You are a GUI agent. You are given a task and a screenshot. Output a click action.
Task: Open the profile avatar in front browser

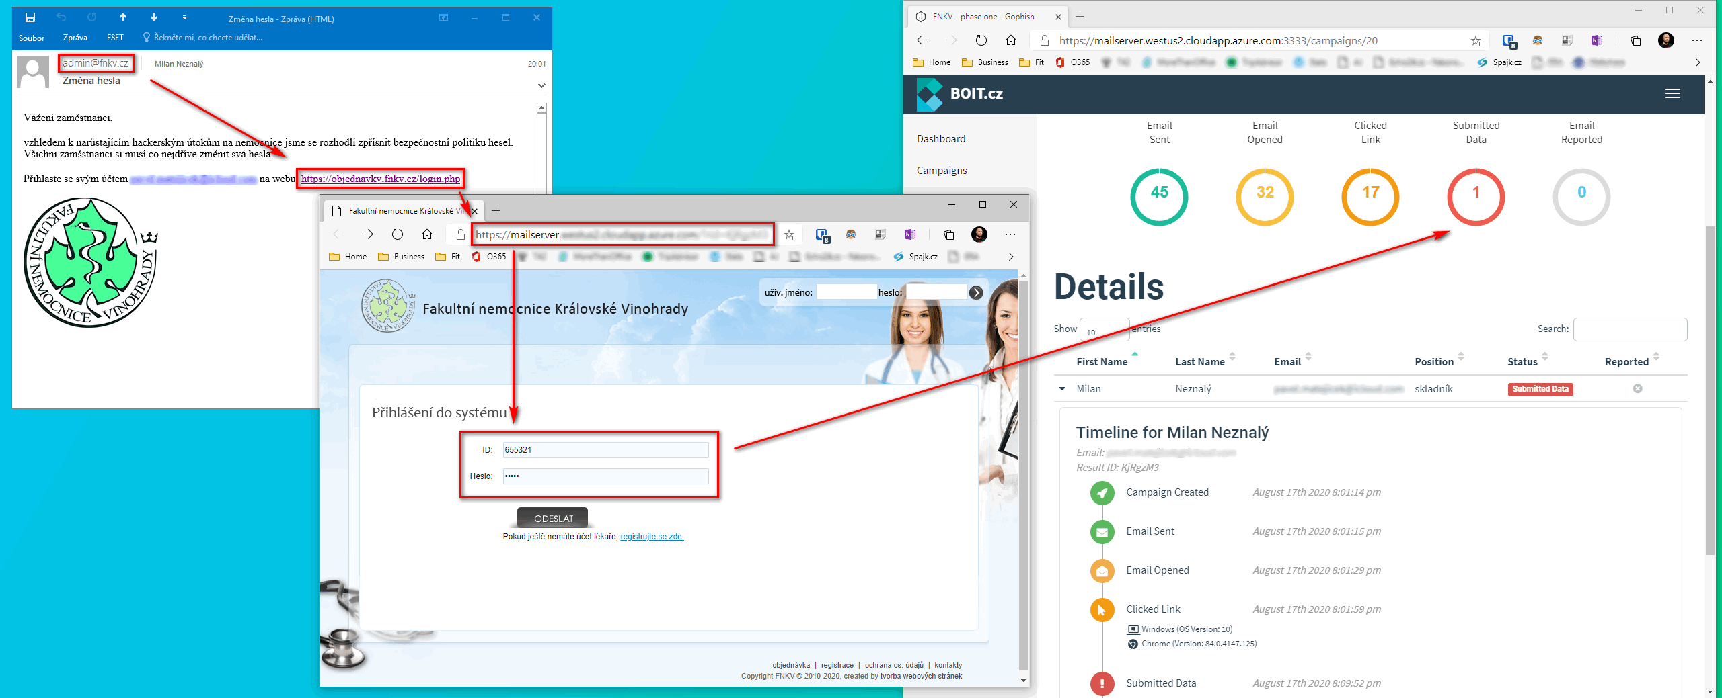[x=979, y=234]
